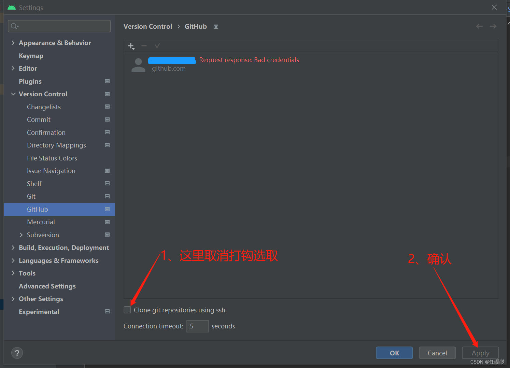The width and height of the screenshot is (510, 368).
Task: Expand the Subversion node
Action: point(21,235)
